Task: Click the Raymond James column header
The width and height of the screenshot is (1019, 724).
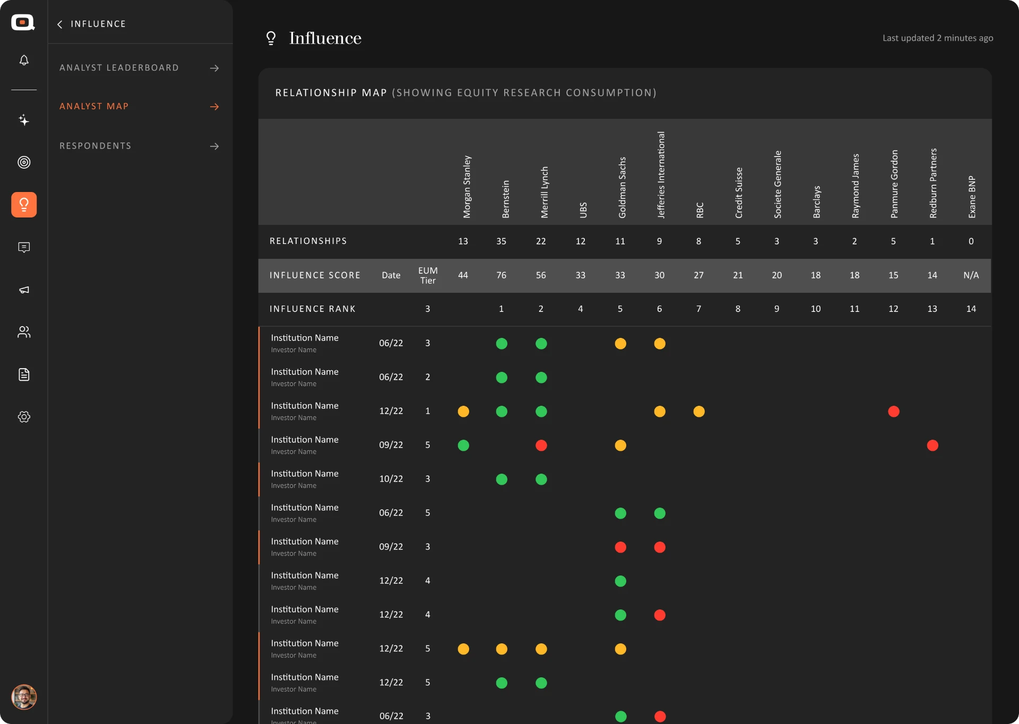Action: (855, 186)
